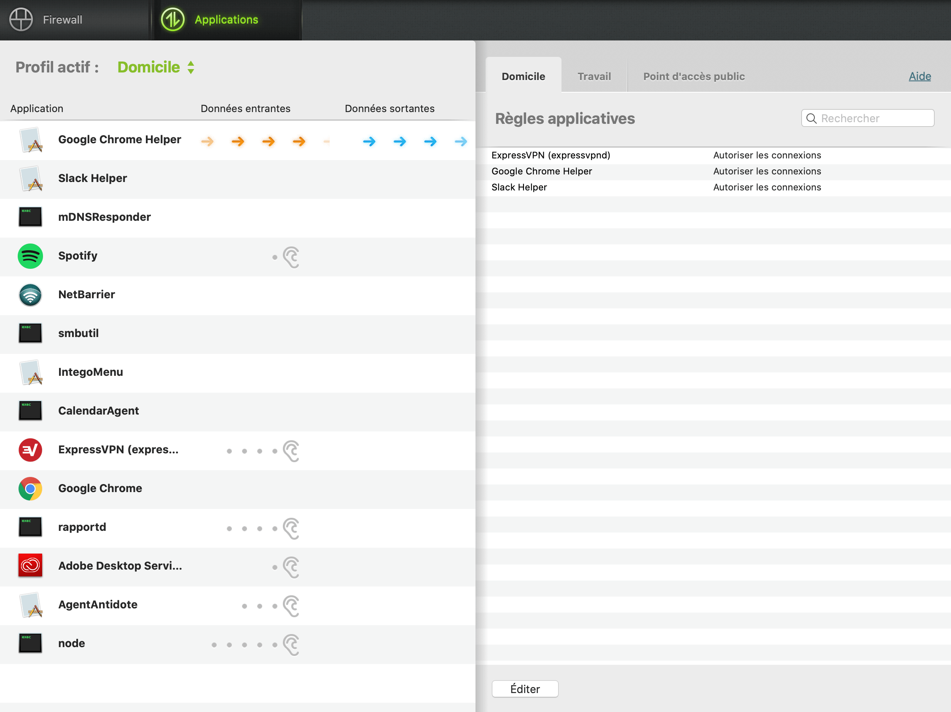Viewport: 951px width, 712px height.
Task: Select Google Chrome Helper in application list
Action: coord(238,141)
